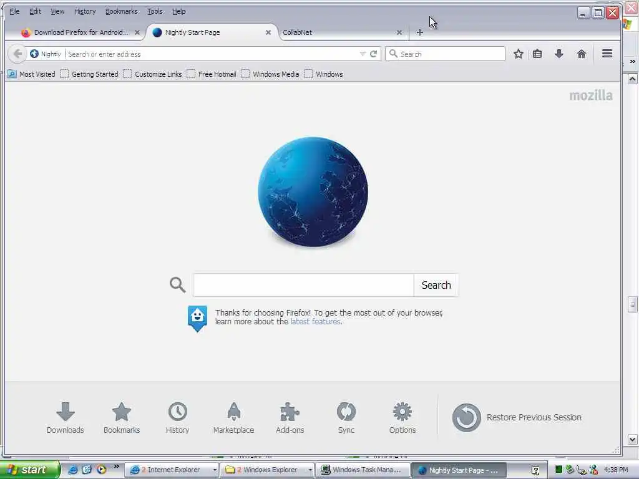Launch Internet Explorer from quick launch

point(72,470)
